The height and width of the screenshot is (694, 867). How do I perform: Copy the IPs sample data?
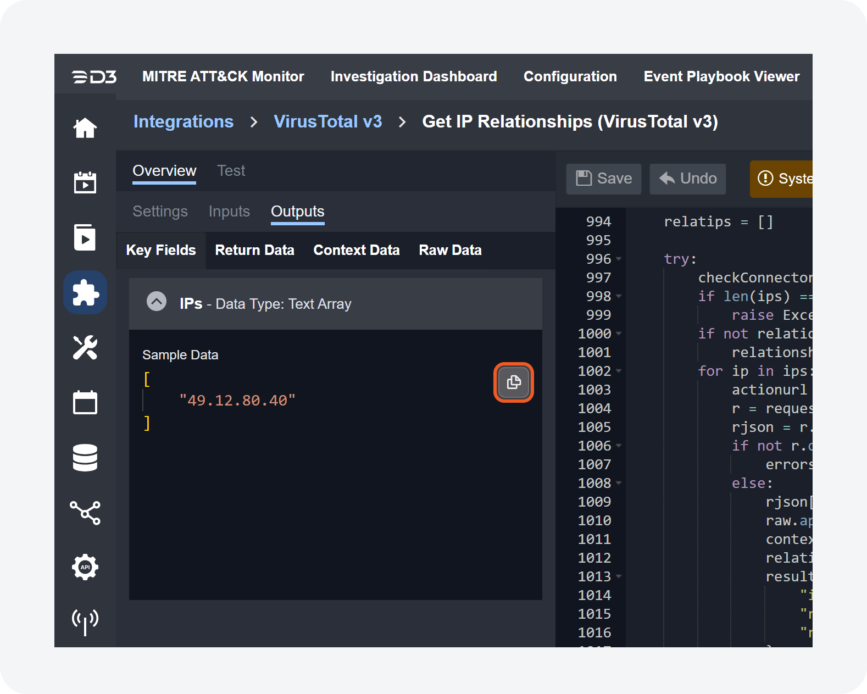tap(514, 382)
